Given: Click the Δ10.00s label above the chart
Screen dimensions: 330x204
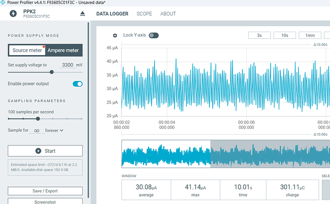Looking at the screenshot, I should (x=320, y=45).
